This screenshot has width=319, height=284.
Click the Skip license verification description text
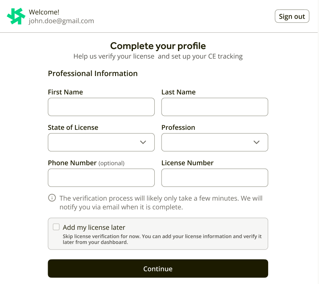click(162, 239)
